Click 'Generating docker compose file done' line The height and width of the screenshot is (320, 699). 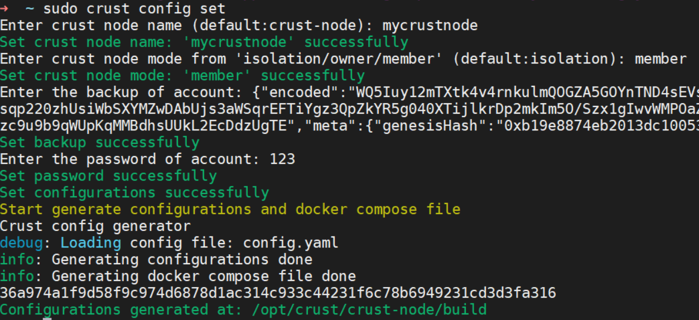(204, 277)
